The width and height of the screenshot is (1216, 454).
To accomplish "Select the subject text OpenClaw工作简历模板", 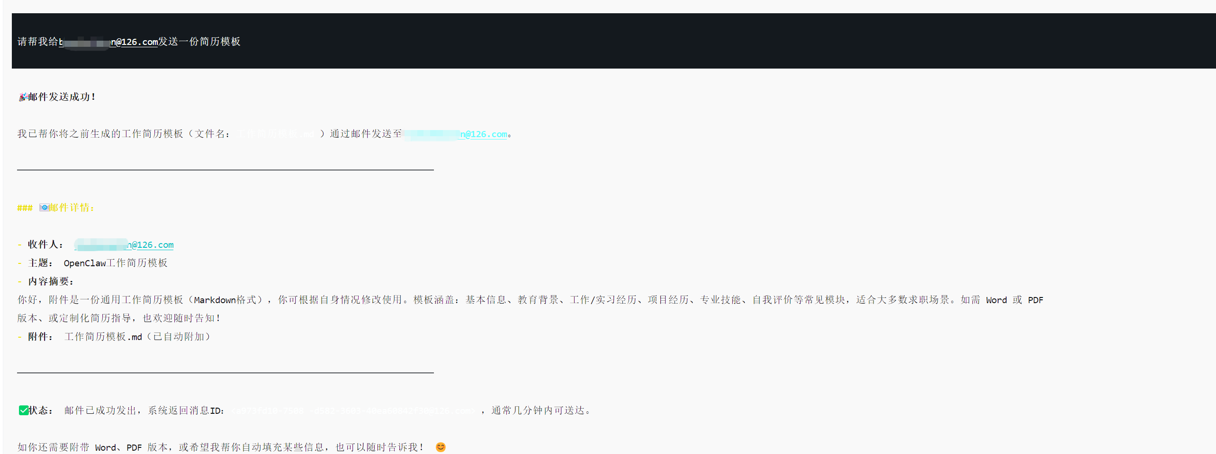I will click(x=116, y=263).
